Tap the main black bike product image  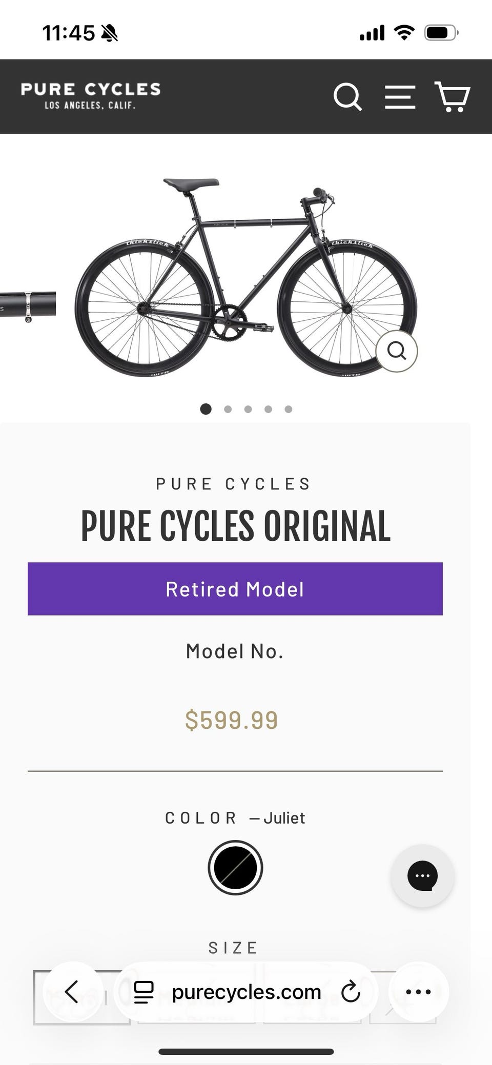pos(246,277)
